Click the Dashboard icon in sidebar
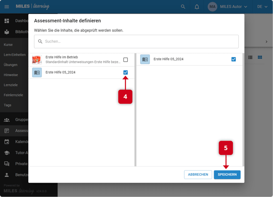 (6, 21)
